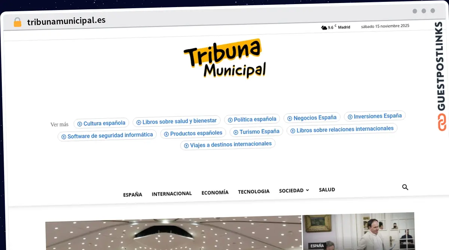
Task: Follow Software de seguridad informática link
Action: point(107,135)
